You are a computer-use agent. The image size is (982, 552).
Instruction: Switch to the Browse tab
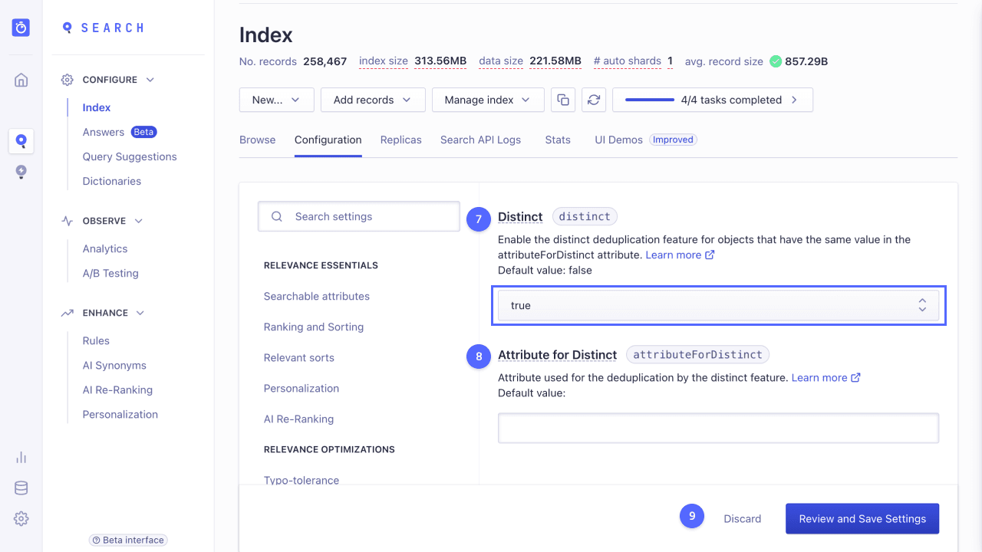pyautogui.click(x=257, y=140)
